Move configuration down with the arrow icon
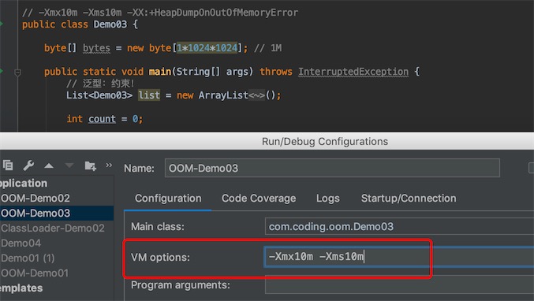This screenshot has height=301, width=534. point(69,165)
